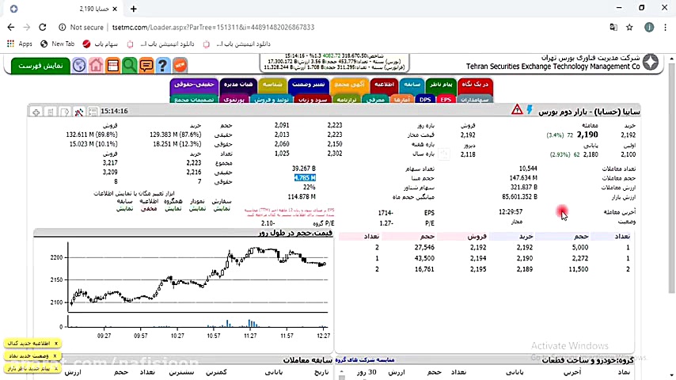Toggle نمایش under همگروه

click(x=173, y=209)
